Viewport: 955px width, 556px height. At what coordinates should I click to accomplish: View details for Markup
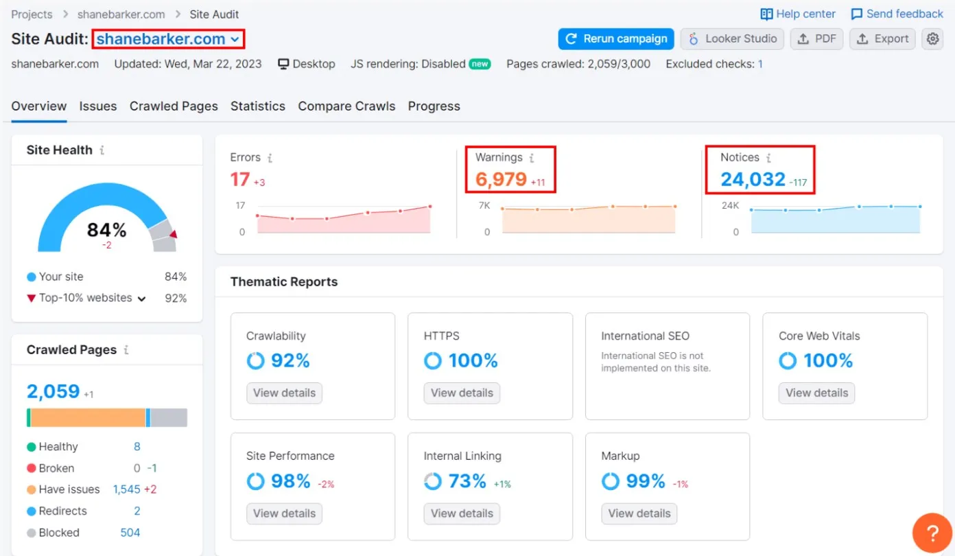pos(639,513)
